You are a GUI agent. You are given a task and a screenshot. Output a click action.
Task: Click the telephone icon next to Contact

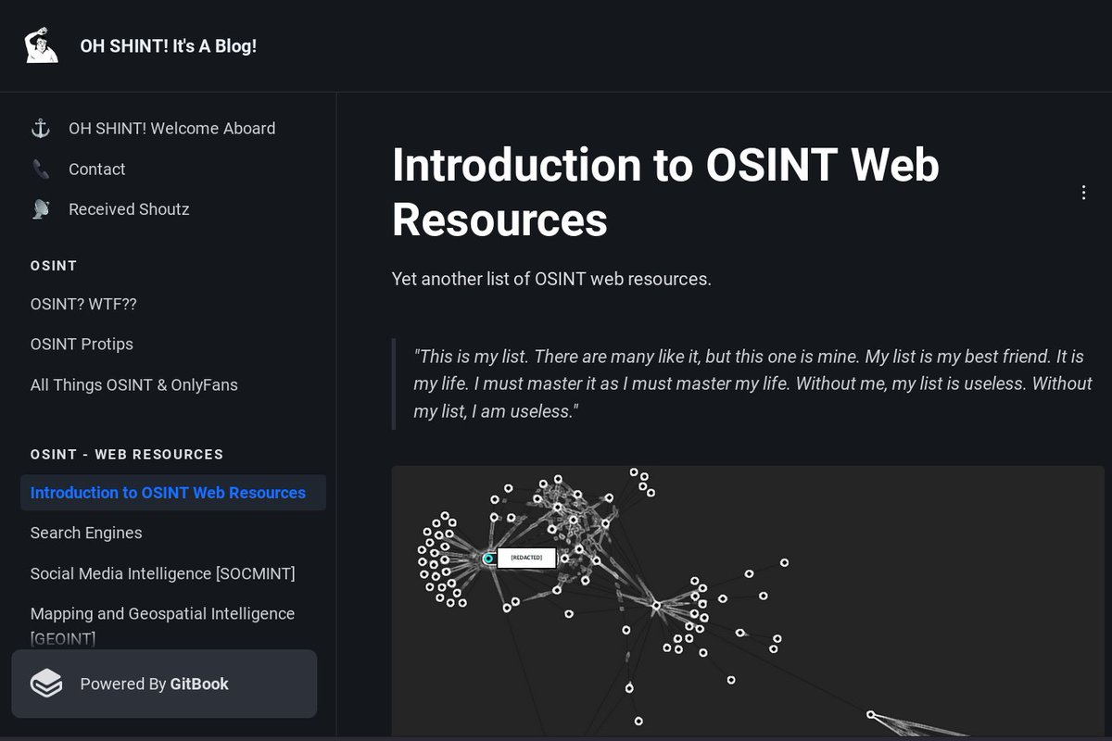[x=41, y=169]
